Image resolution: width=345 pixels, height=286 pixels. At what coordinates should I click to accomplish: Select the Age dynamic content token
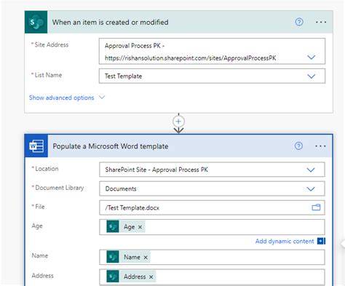point(126,227)
